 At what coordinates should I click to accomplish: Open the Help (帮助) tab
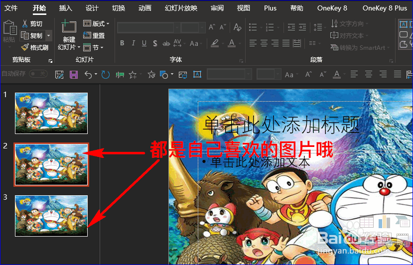(x=297, y=8)
